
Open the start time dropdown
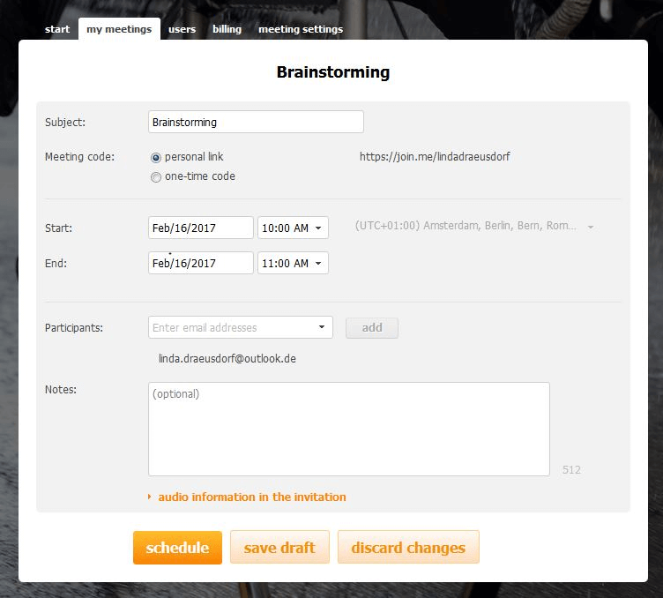coord(293,228)
